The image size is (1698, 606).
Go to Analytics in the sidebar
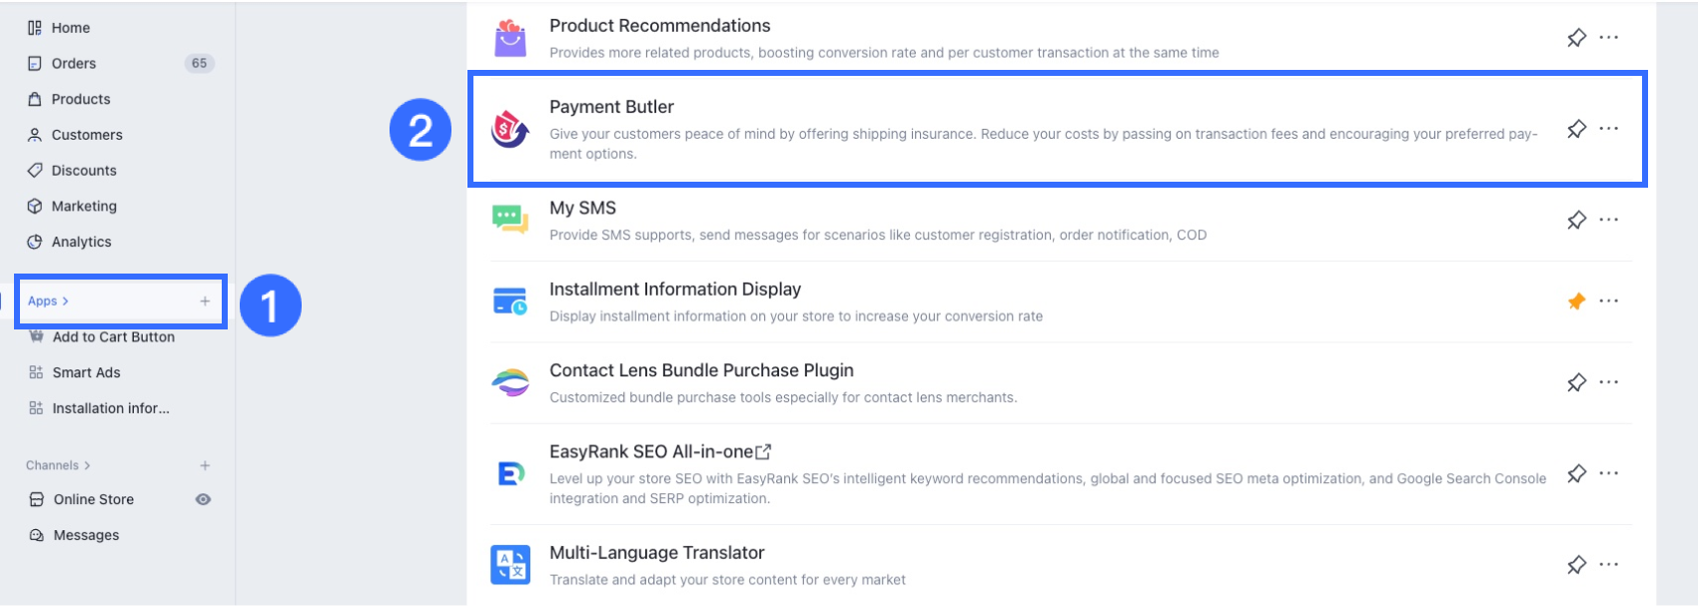click(x=81, y=242)
